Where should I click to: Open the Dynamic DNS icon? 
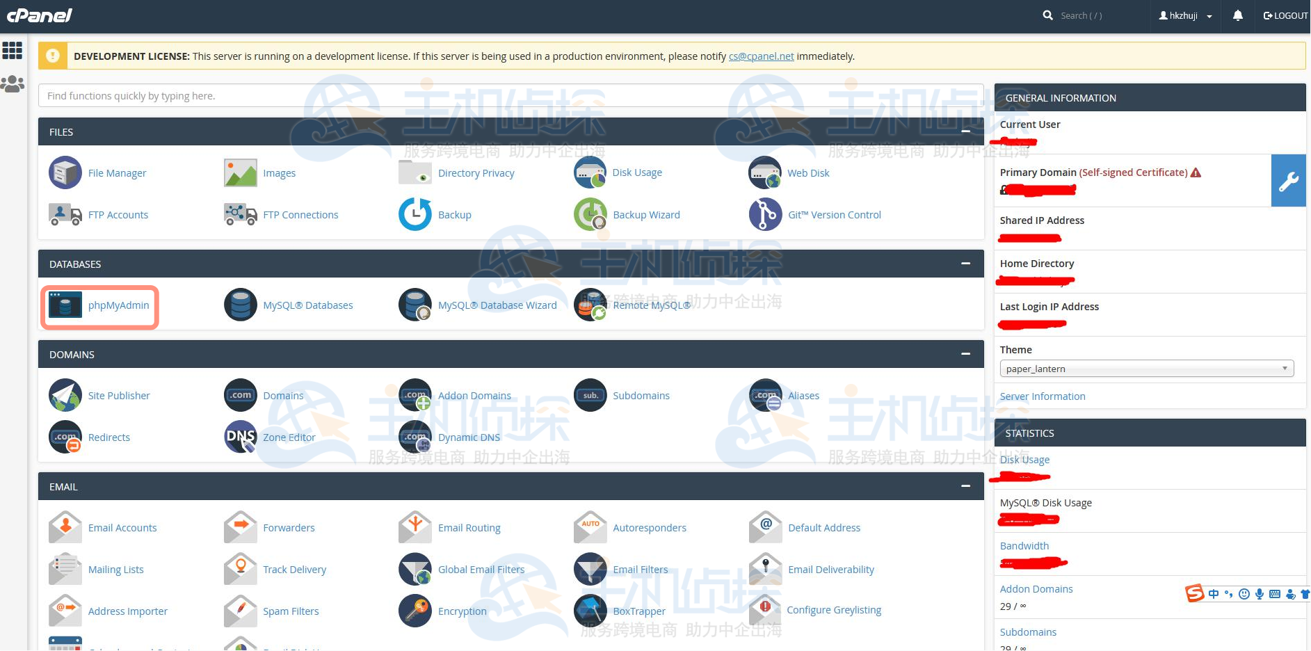point(415,437)
